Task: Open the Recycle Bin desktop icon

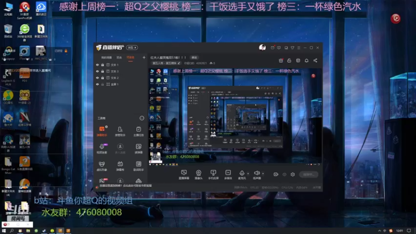Action: click(x=8, y=31)
